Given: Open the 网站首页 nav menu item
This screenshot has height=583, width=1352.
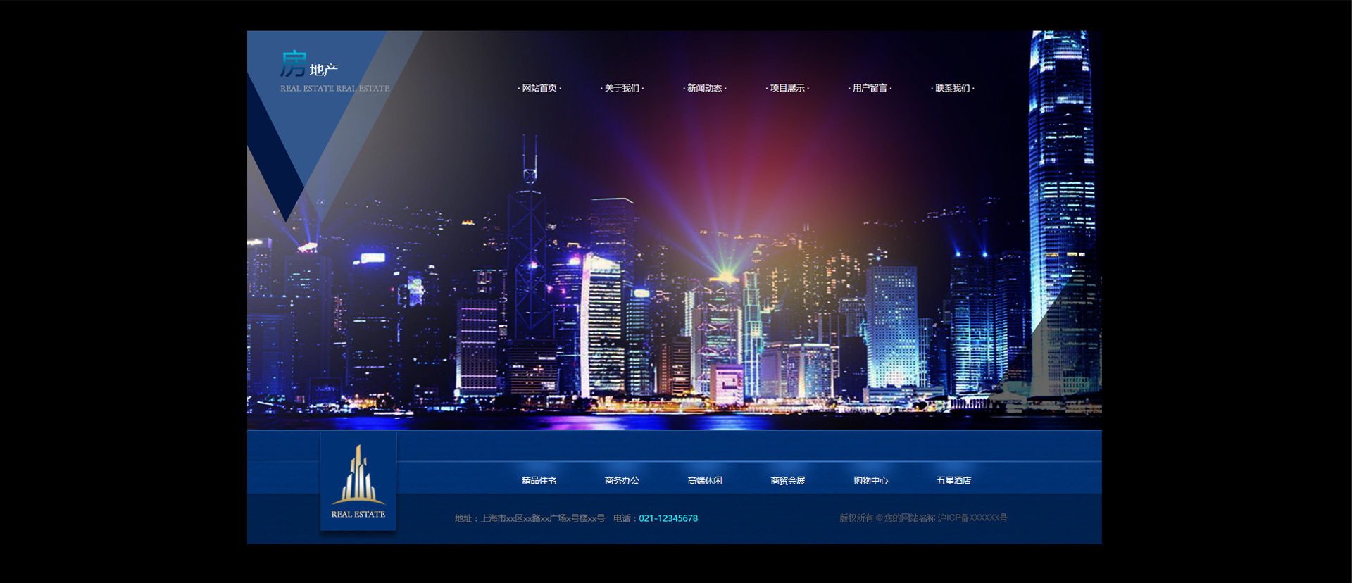Looking at the screenshot, I should 539,88.
